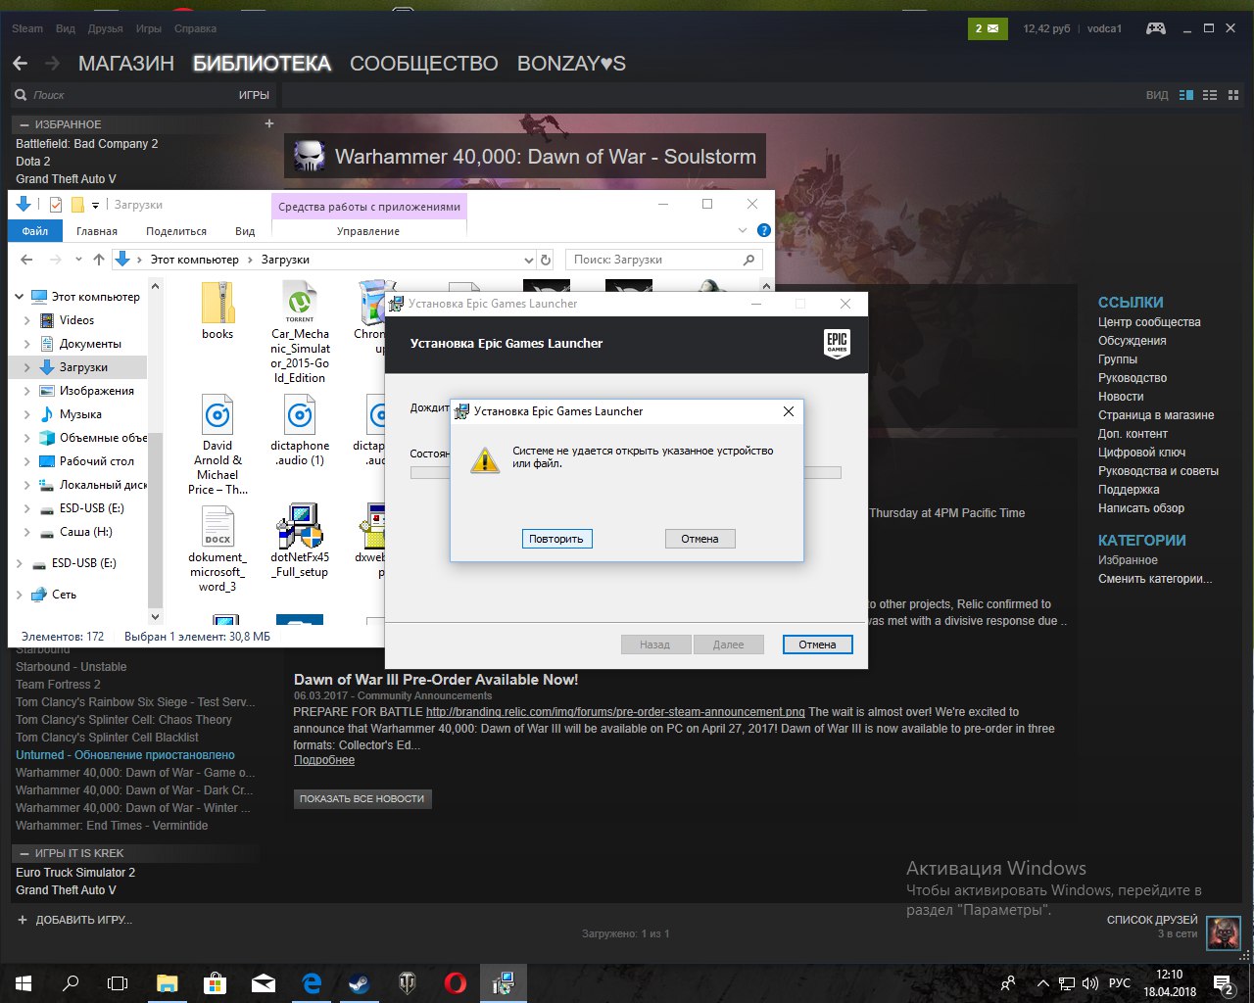Select dictaphone.audio (1) file

(300, 430)
